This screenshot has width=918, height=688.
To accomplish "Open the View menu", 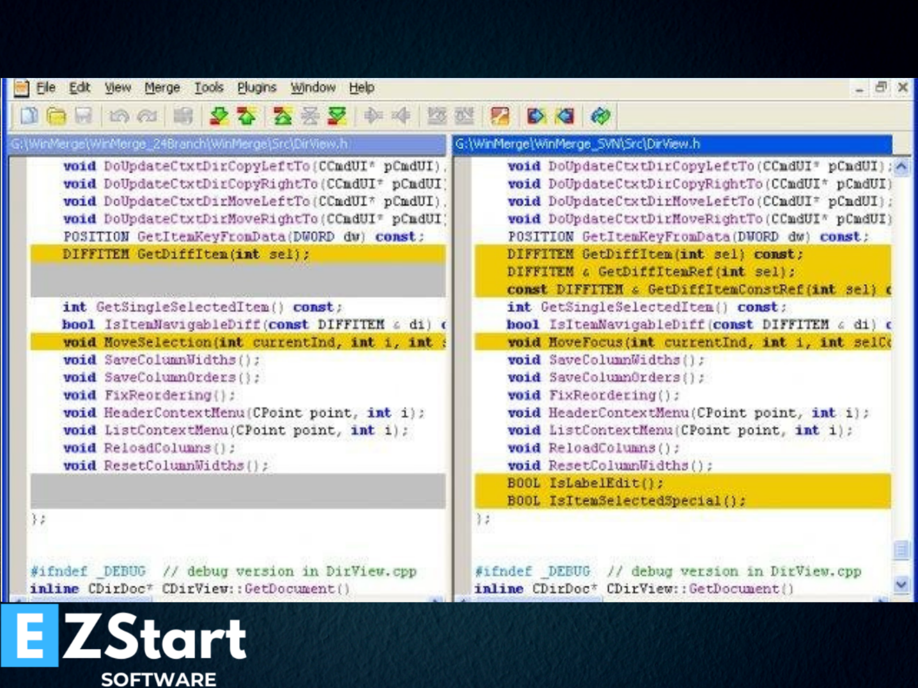I will tap(118, 88).
